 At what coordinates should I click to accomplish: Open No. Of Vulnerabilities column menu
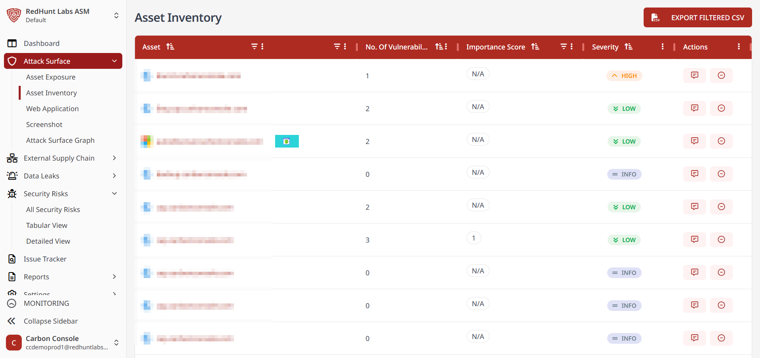tap(446, 47)
